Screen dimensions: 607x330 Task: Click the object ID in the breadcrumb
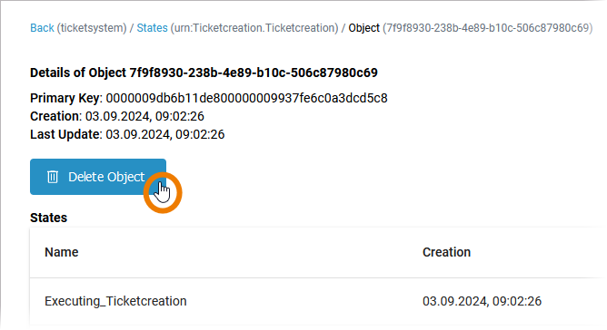click(x=488, y=28)
